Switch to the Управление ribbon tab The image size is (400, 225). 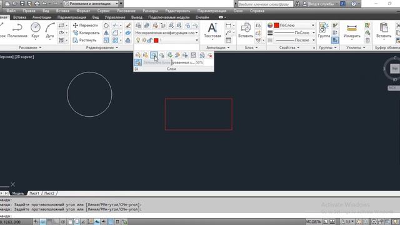(115, 17)
